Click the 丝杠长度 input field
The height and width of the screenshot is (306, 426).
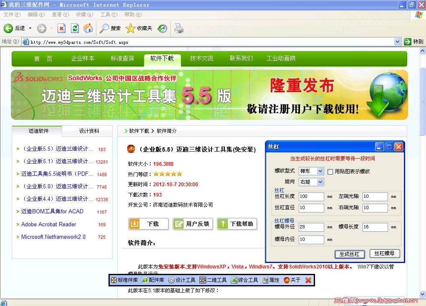click(311, 197)
